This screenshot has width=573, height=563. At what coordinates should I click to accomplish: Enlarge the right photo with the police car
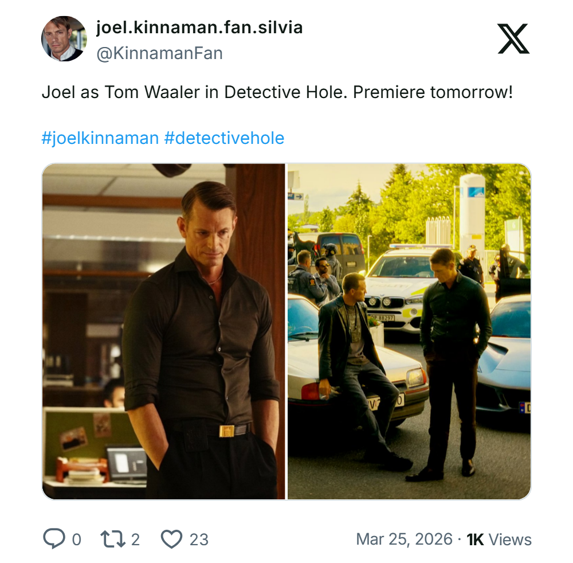point(409,331)
